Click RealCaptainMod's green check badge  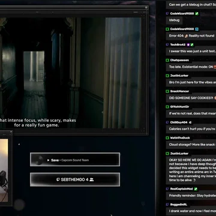pos(196,189)
